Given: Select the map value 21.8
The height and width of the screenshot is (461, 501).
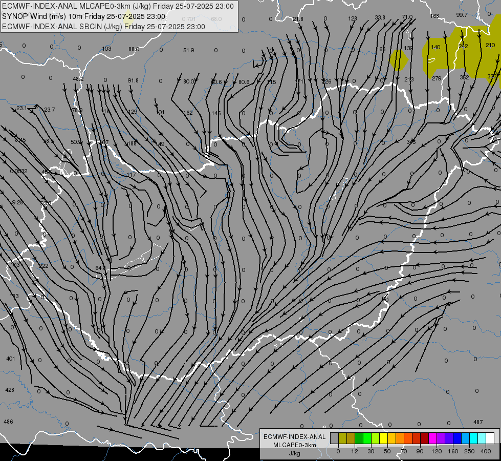Looking at the screenshot, I should [x=298, y=19].
